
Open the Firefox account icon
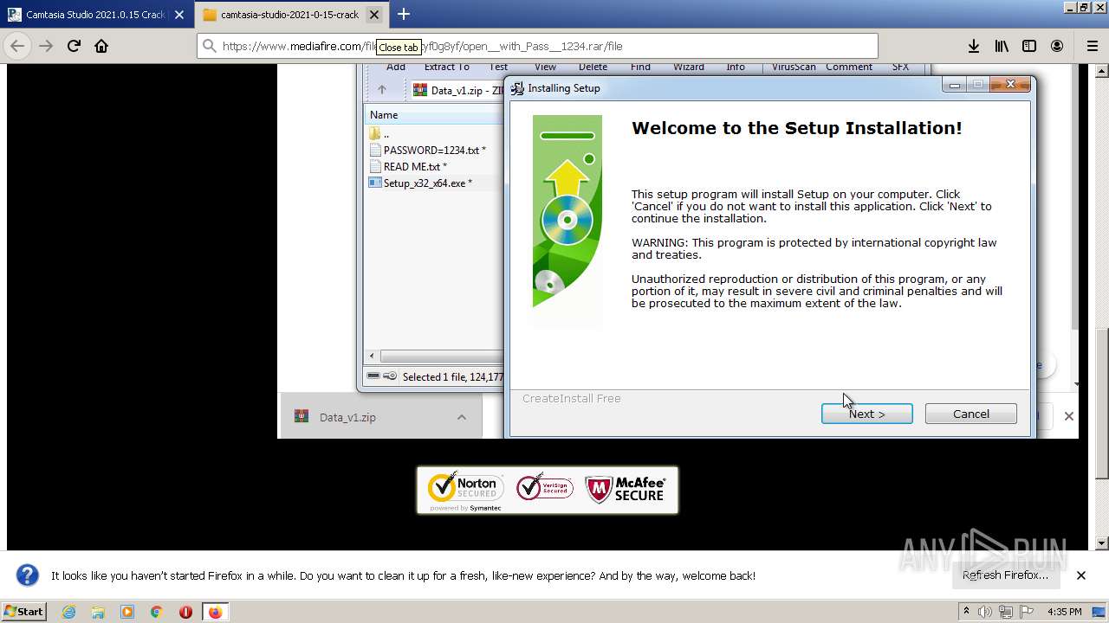tap(1057, 46)
